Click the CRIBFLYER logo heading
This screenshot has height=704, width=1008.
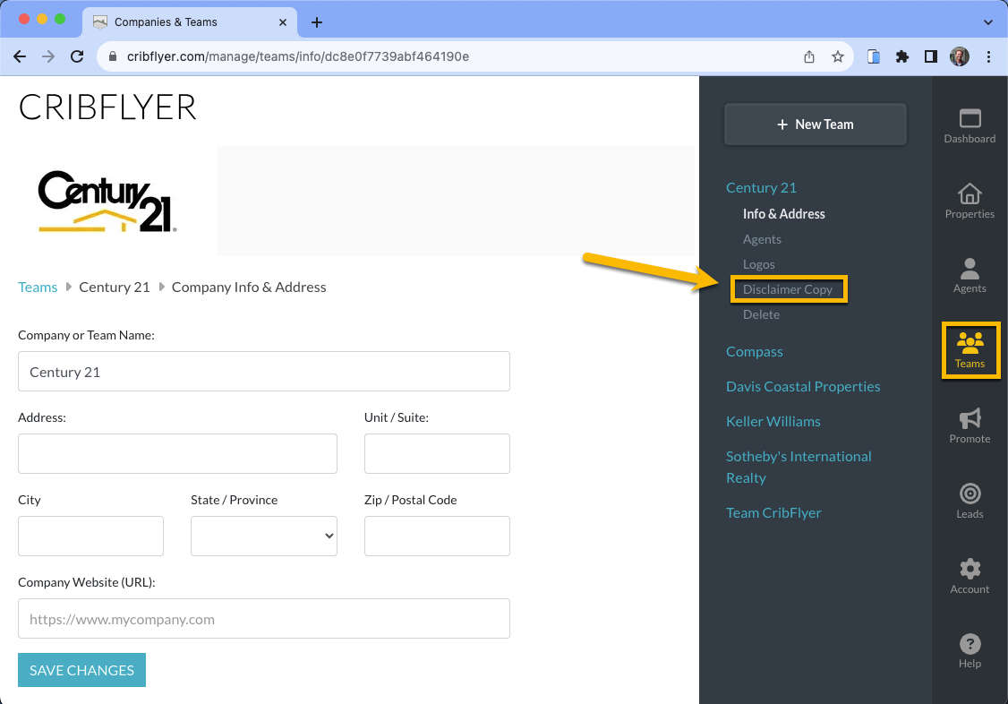107,107
